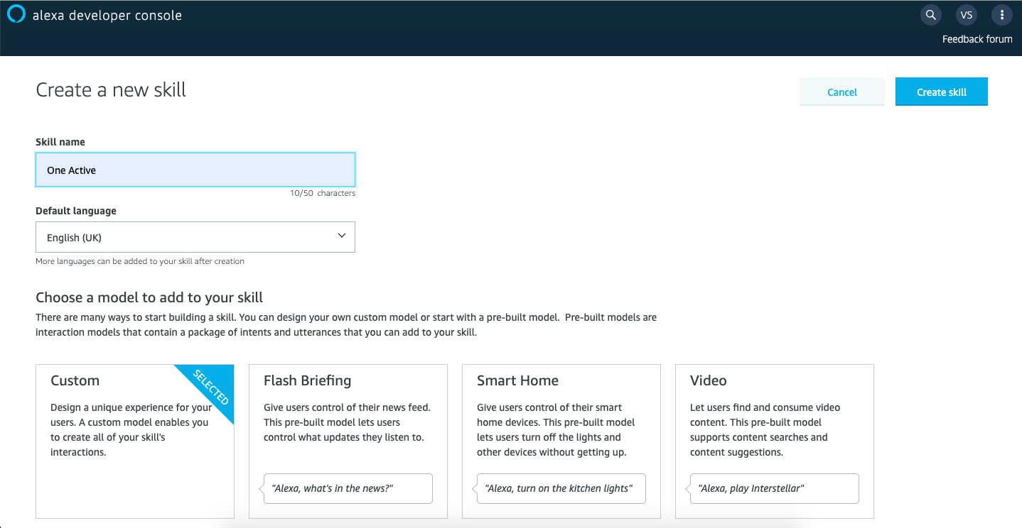Click the Alexa ring logo icon
Viewport: 1022px width, 528px height.
click(16, 14)
